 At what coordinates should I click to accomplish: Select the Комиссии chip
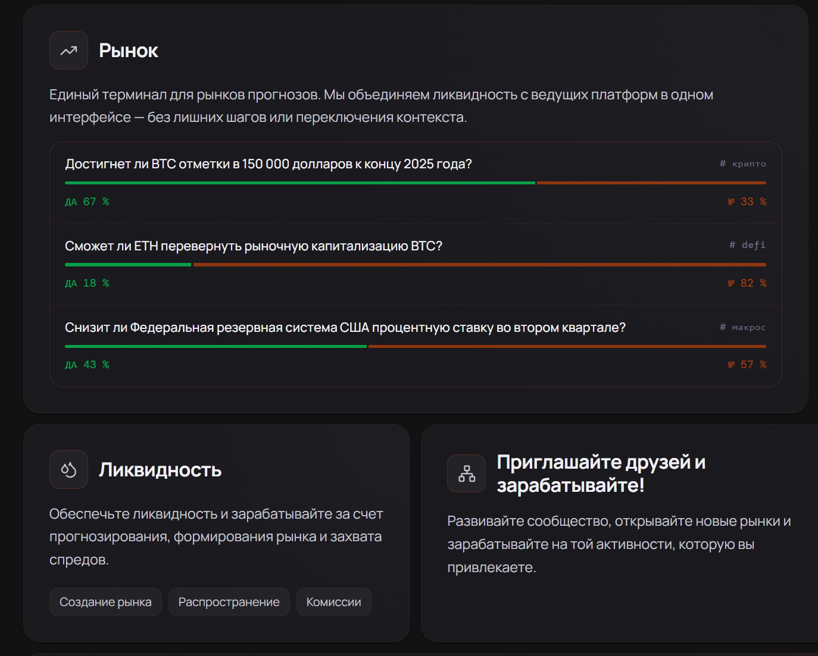(x=334, y=602)
